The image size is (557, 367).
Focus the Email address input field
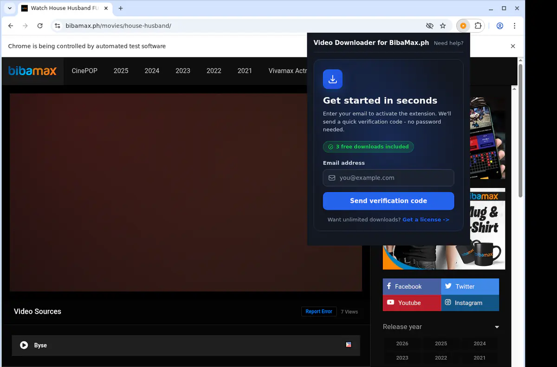tap(389, 178)
